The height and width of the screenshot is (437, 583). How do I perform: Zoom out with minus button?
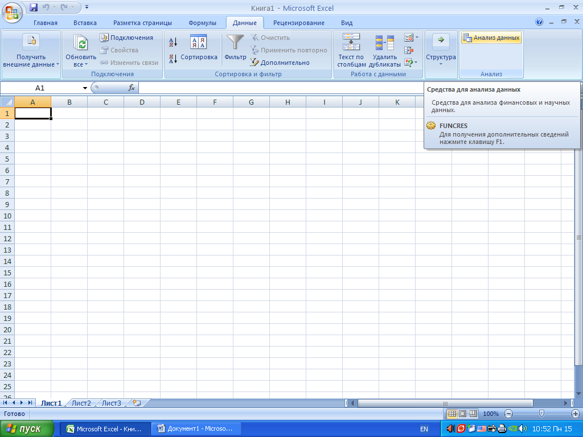click(x=508, y=414)
